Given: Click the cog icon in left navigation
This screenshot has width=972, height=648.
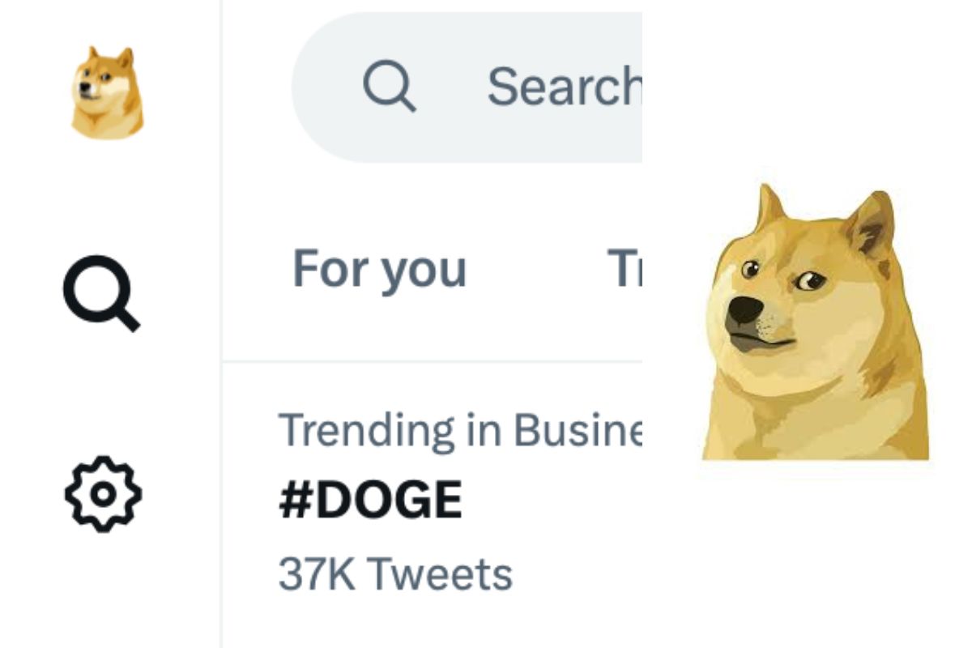Looking at the screenshot, I should 103,493.
